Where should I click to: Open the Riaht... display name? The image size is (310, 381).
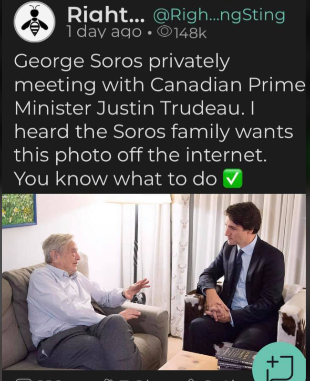(x=106, y=15)
